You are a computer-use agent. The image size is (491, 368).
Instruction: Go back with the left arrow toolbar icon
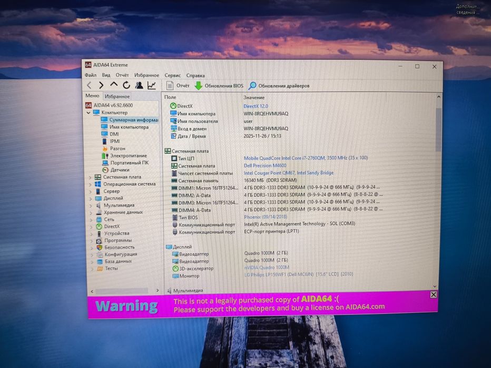[x=89, y=85]
